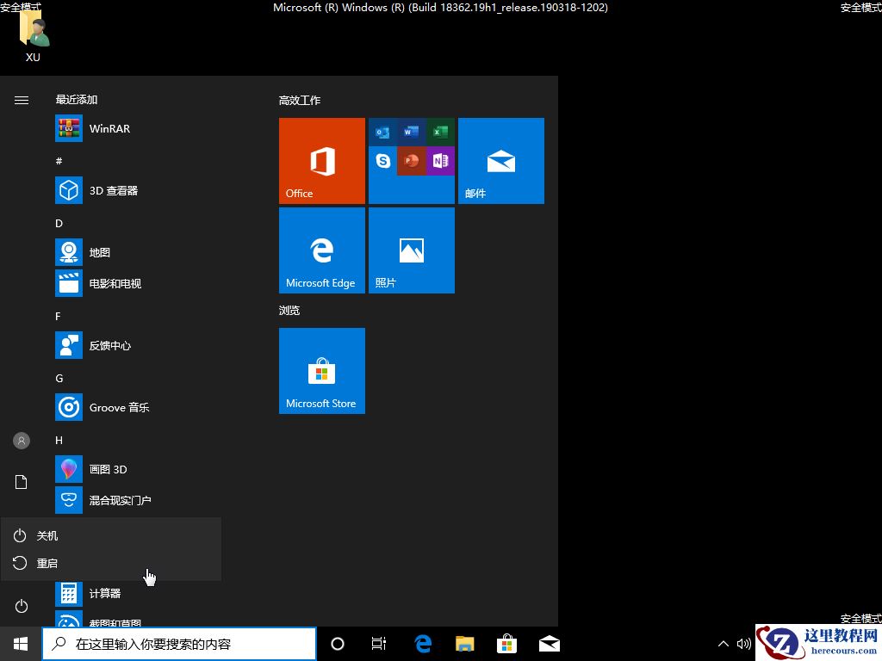
Task: Click the search box on taskbar
Action: click(179, 644)
